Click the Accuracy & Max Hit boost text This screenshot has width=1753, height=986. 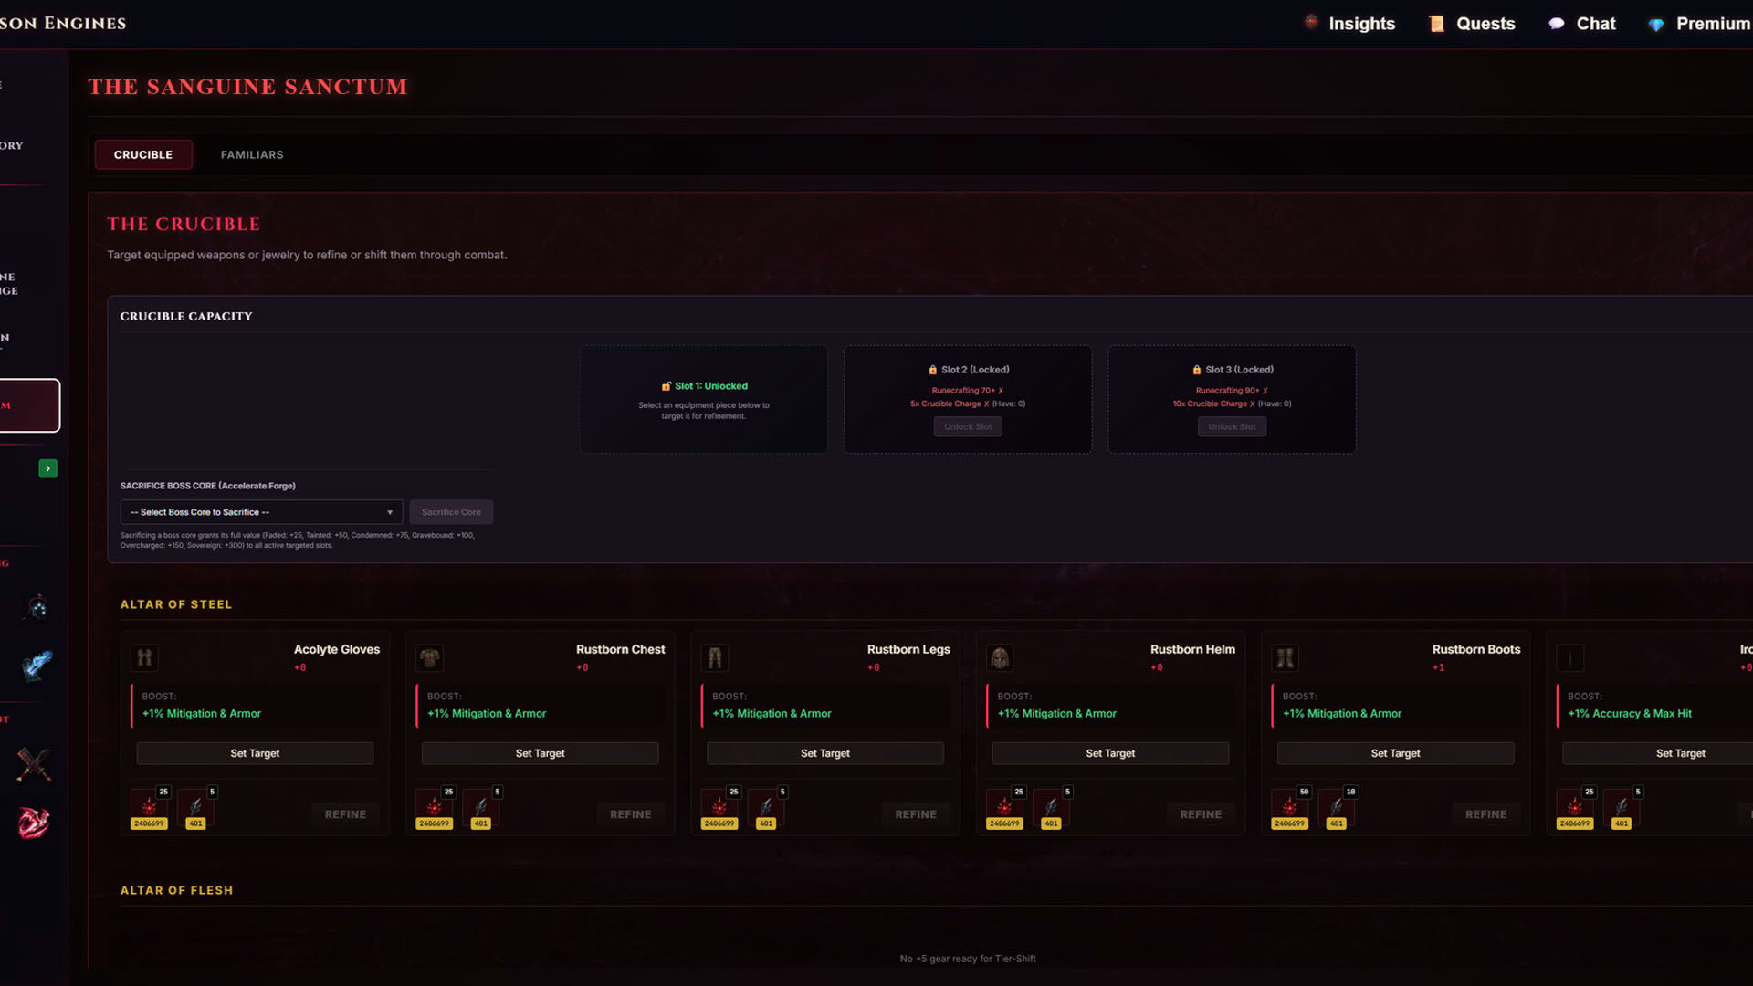(1630, 713)
